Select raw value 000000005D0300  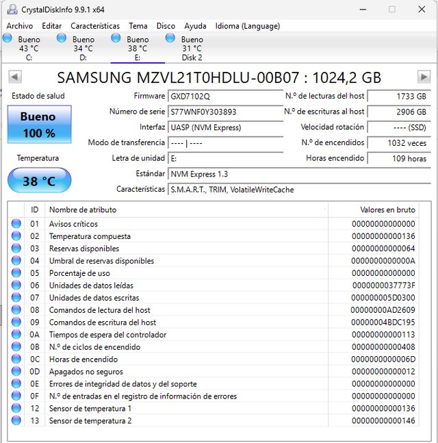pyautogui.click(x=383, y=298)
